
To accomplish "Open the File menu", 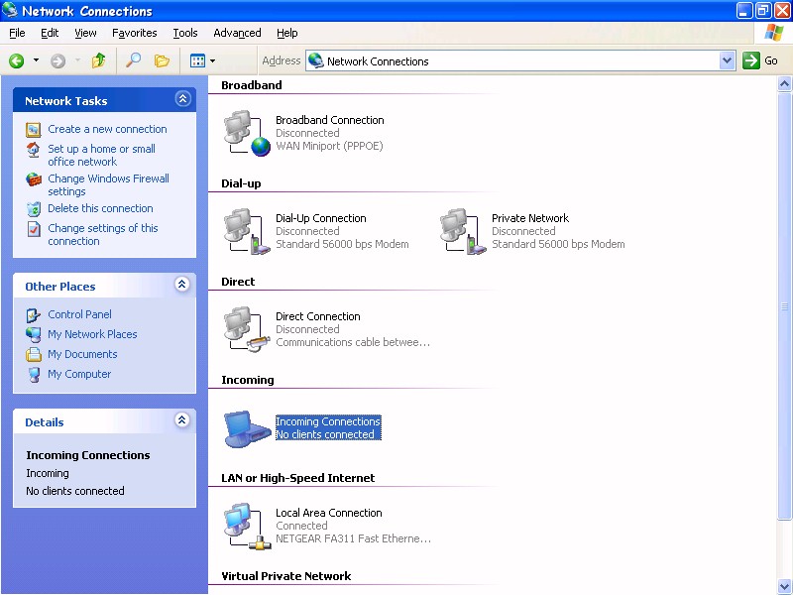I will tap(17, 33).
